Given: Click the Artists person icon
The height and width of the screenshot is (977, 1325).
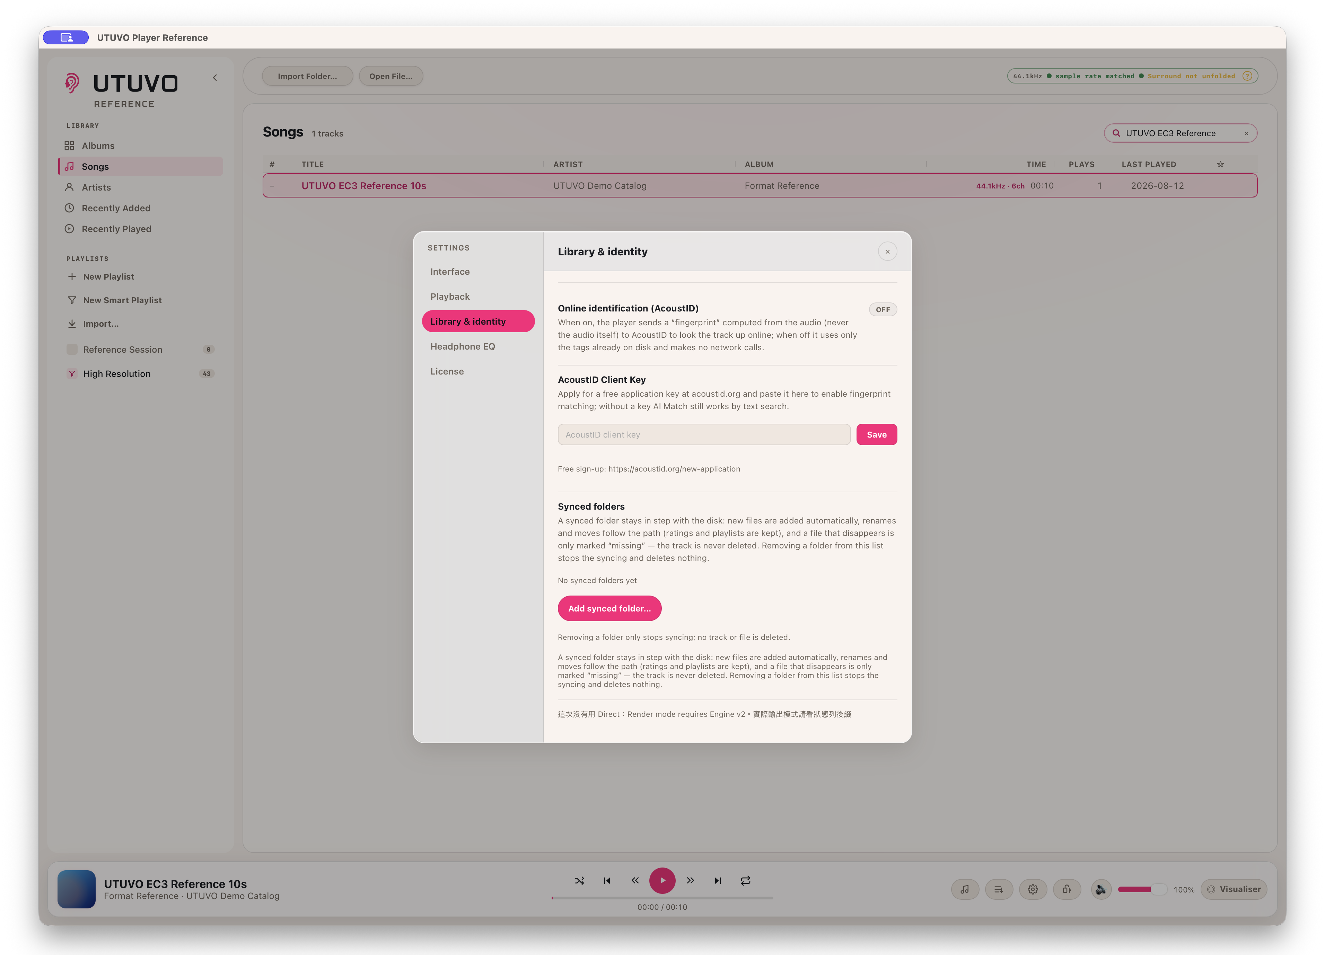Looking at the screenshot, I should pos(69,187).
